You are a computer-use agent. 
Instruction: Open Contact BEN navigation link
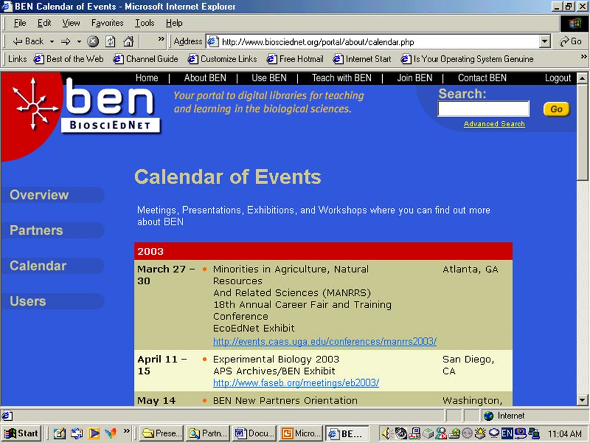click(482, 78)
